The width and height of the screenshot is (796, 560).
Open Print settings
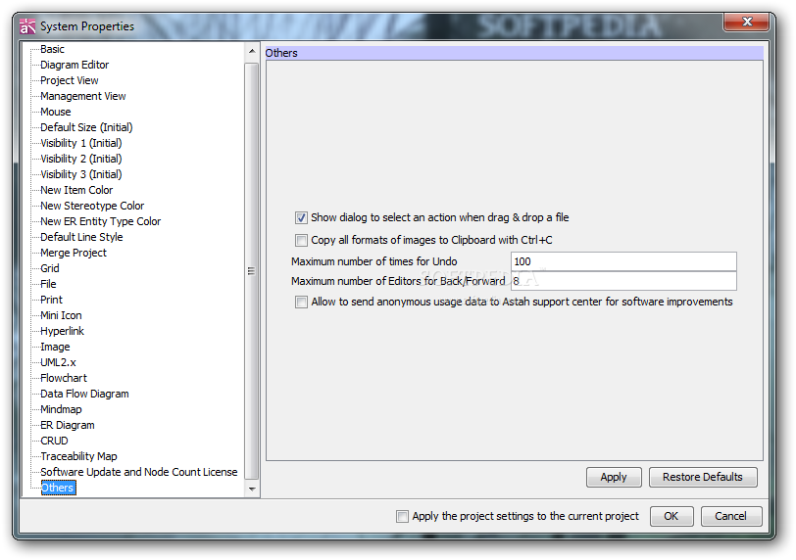[x=51, y=300]
